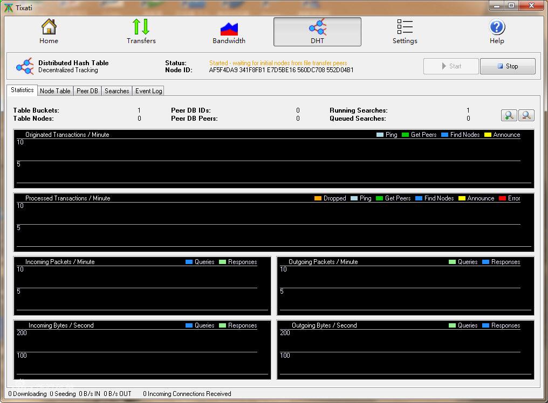Switch to the Searches tab

tap(117, 91)
